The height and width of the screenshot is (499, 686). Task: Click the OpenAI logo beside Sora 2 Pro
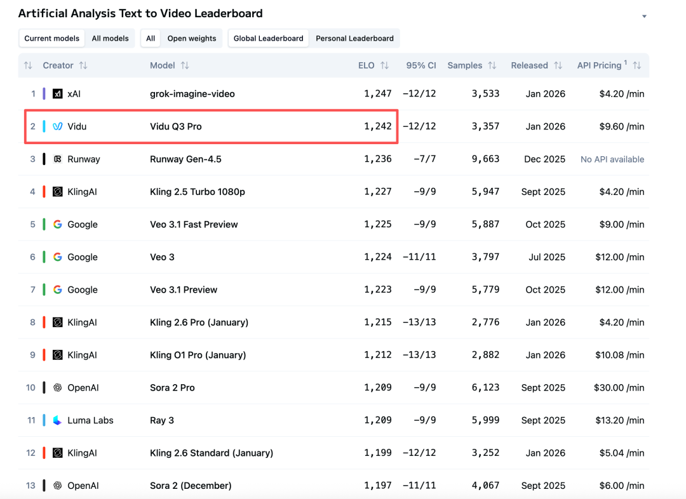(57, 388)
